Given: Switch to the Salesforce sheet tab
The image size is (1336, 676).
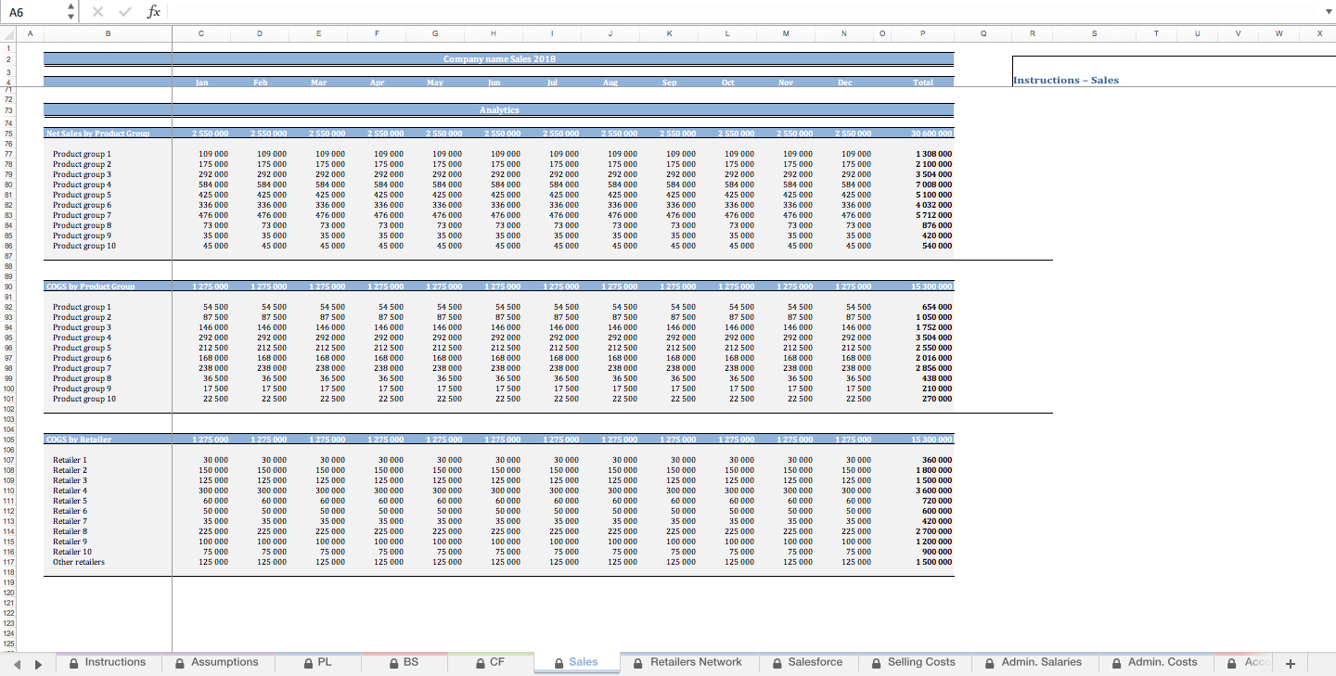Looking at the screenshot, I should coord(807,662).
